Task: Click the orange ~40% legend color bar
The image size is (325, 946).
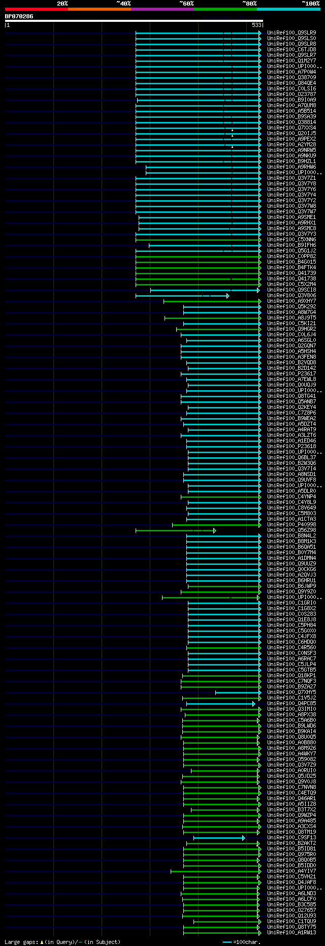Action: coord(99,9)
